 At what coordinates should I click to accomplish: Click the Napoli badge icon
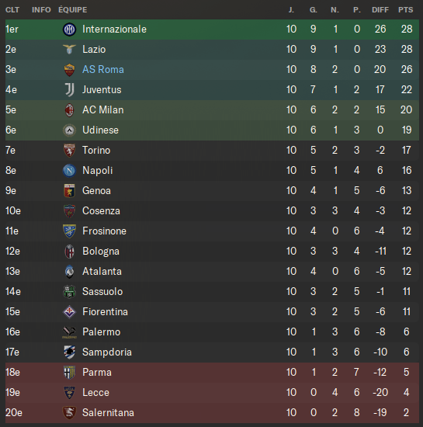[x=69, y=171]
